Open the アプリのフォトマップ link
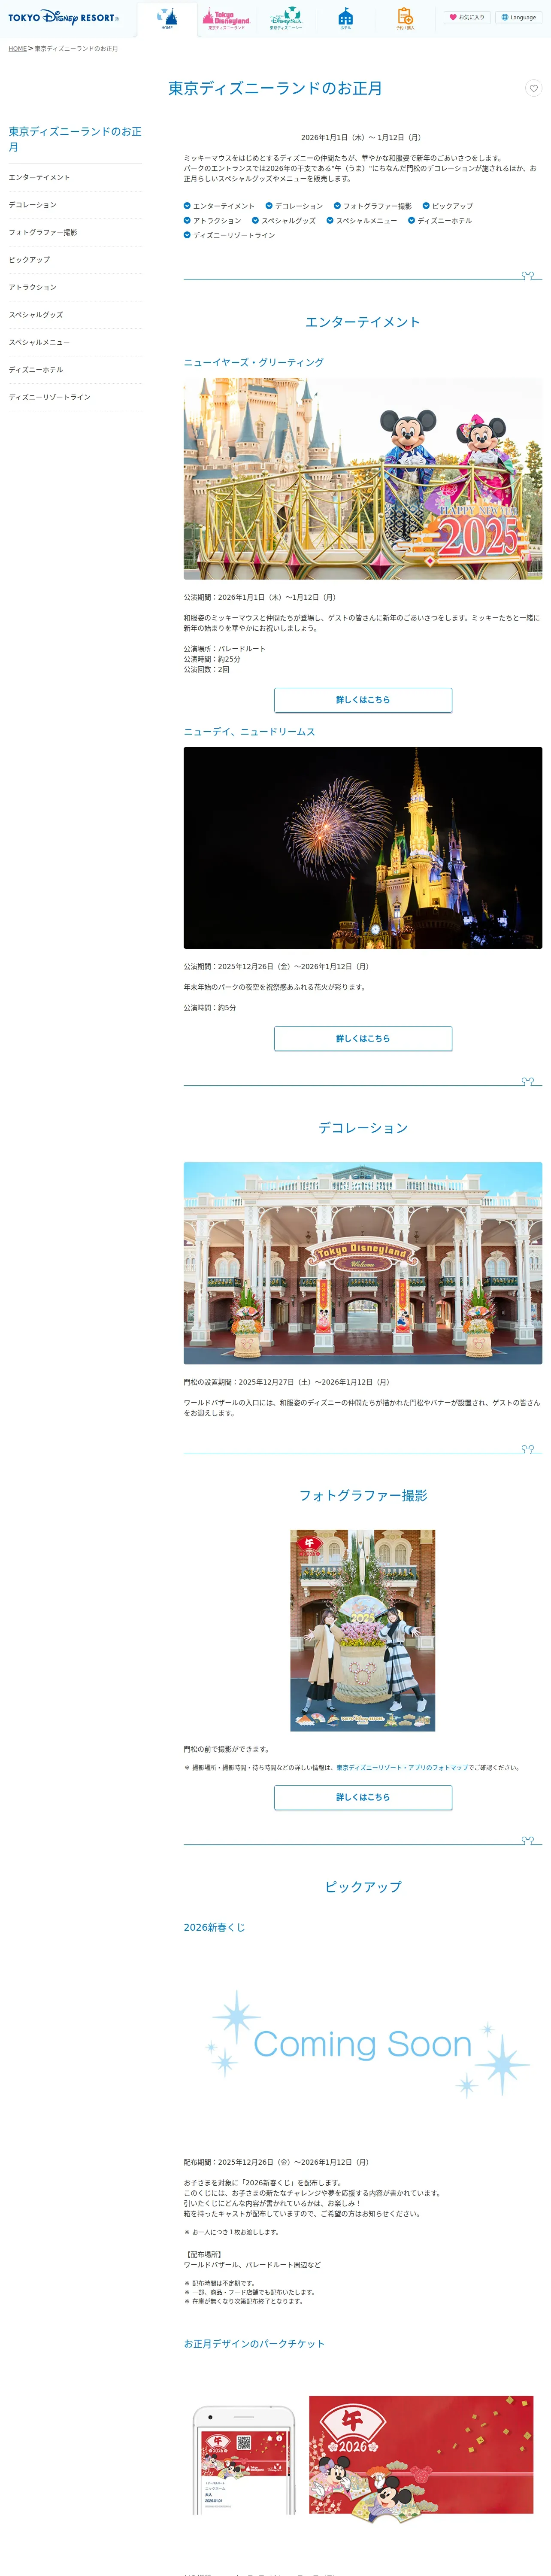551x2576 pixels. (x=402, y=1768)
